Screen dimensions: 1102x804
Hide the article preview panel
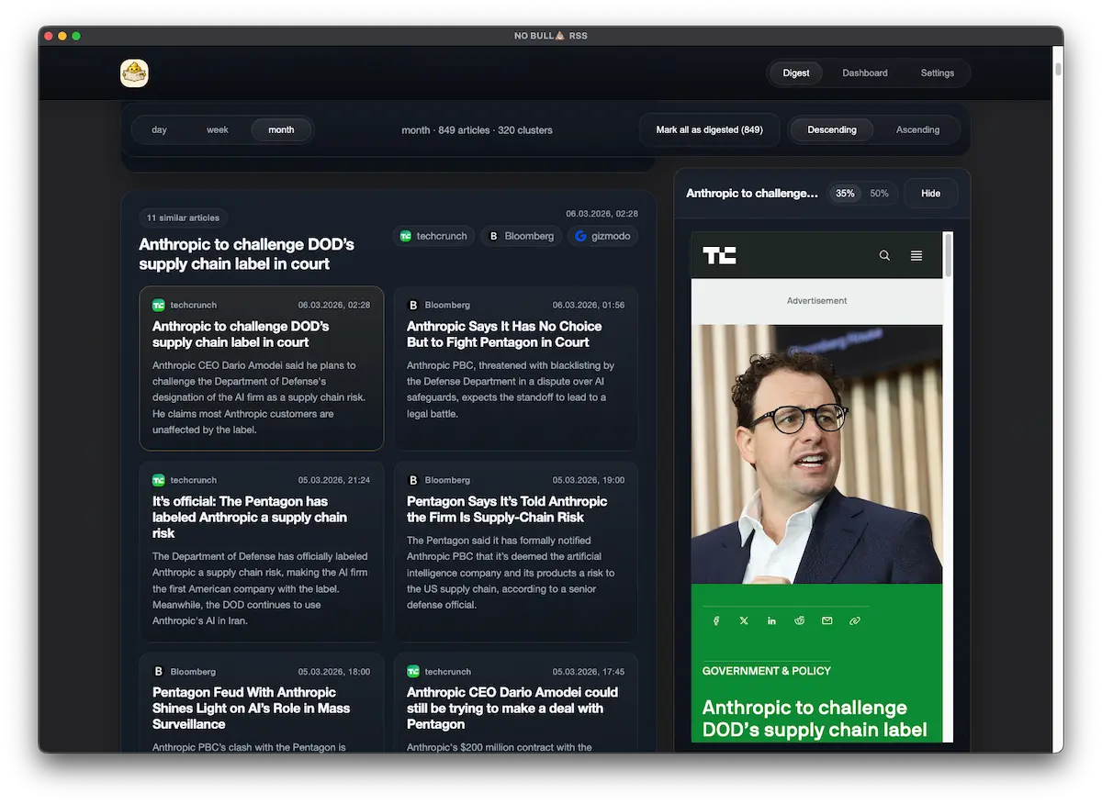coord(930,193)
